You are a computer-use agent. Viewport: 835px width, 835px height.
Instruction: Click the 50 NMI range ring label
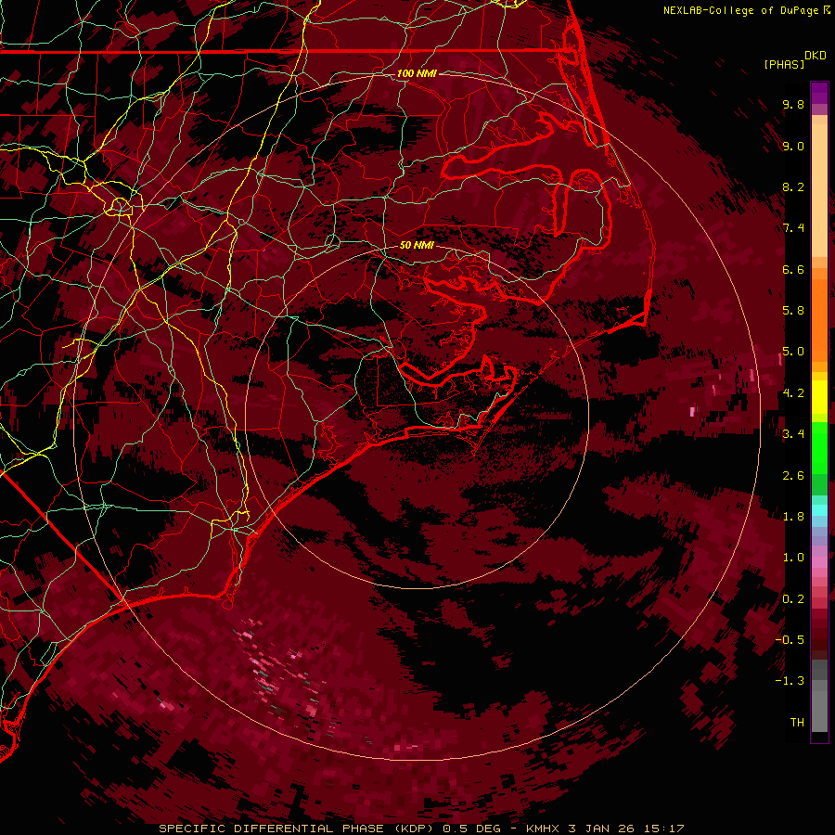[417, 245]
